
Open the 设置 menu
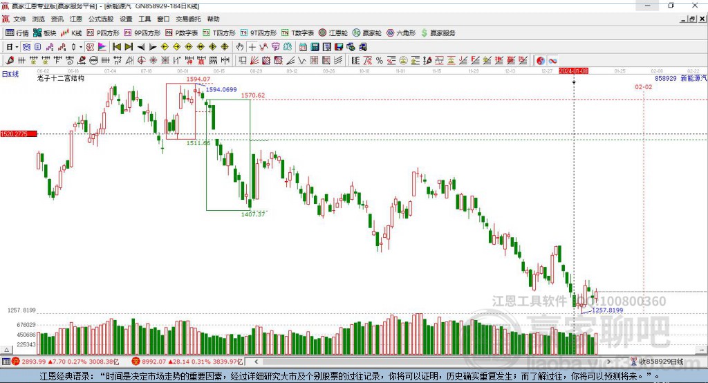pos(126,19)
